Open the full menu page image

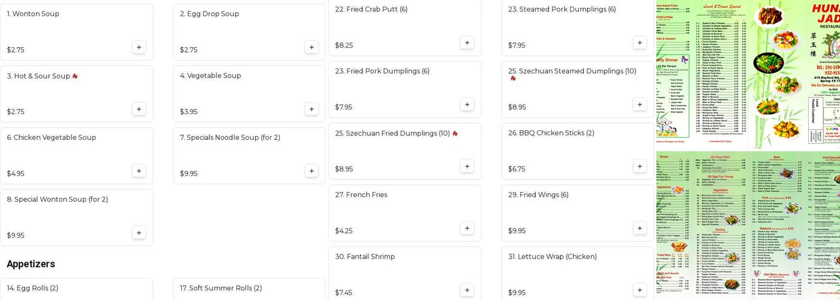click(748, 226)
